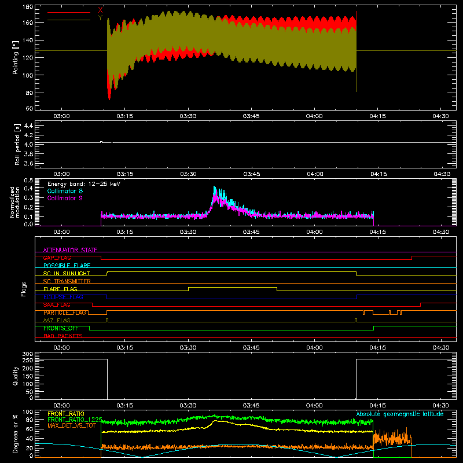Click the 03:00 tick label under Pointing plot
The image size is (463, 463).
(x=61, y=116)
